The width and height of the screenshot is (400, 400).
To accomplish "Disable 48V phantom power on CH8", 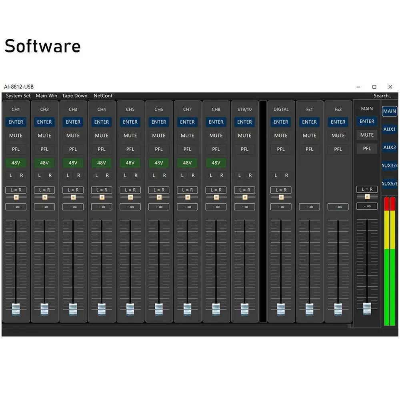I will (x=216, y=163).
